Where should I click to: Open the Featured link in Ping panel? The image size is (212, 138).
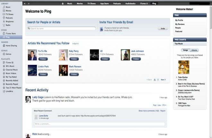[179, 32]
